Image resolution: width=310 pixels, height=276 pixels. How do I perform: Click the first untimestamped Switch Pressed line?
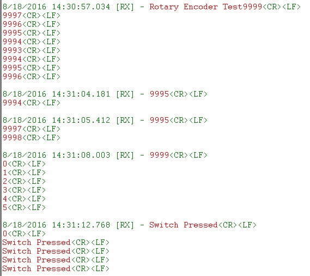pos(56,243)
